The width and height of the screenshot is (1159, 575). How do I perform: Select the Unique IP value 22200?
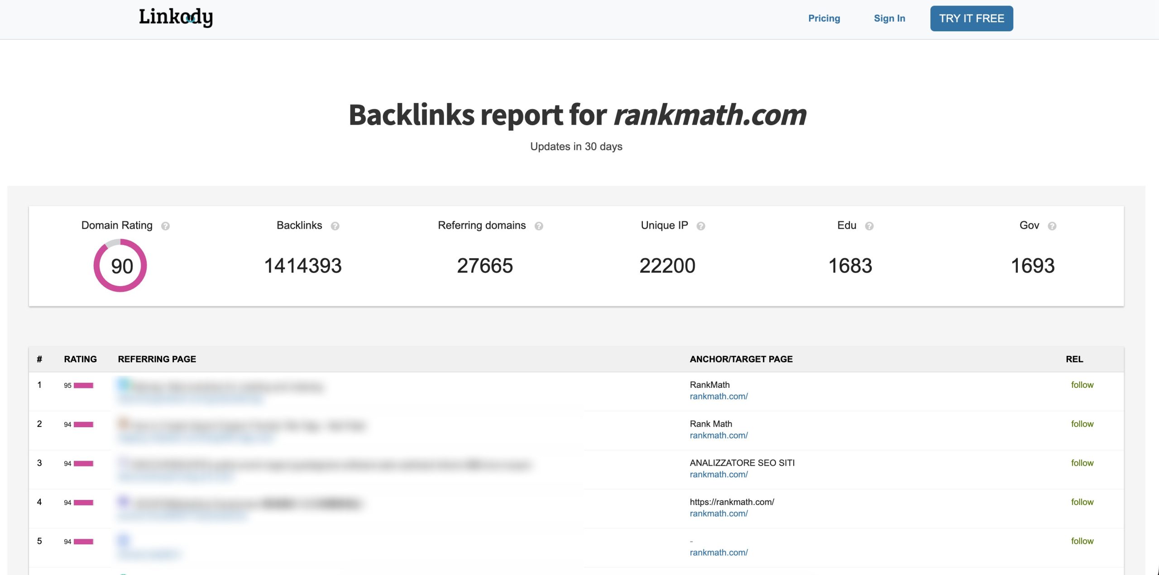[x=667, y=266]
